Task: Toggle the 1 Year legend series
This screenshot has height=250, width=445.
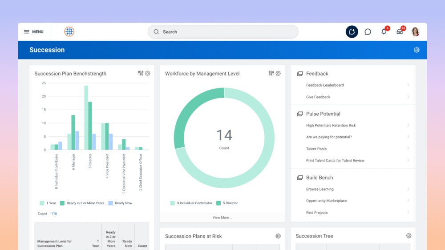Action: click(x=48, y=203)
